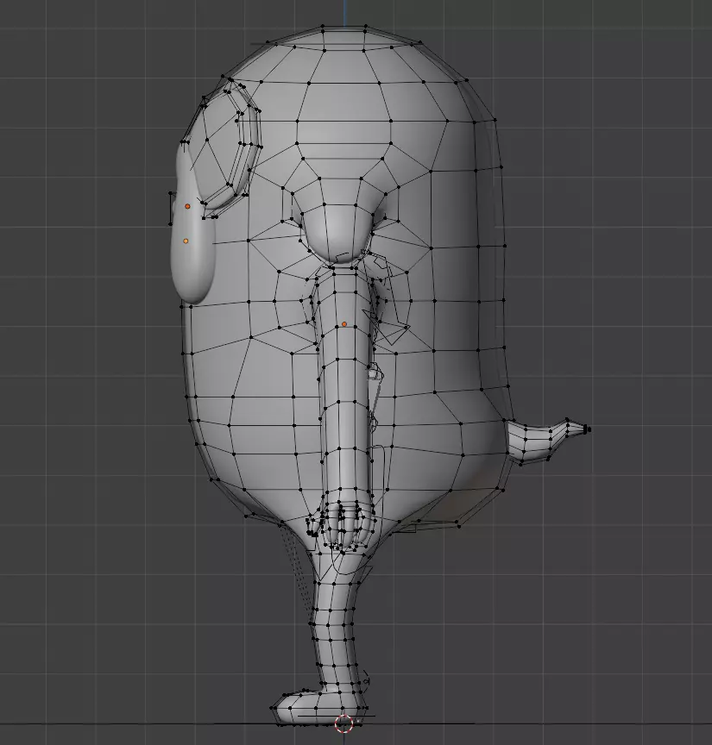Select the upper orange origin dot on the snout
712x745 pixels.
click(187, 206)
